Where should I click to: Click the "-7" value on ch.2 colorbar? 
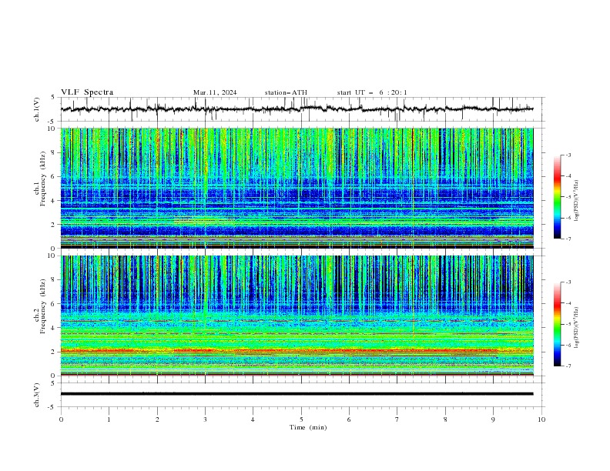568,366
